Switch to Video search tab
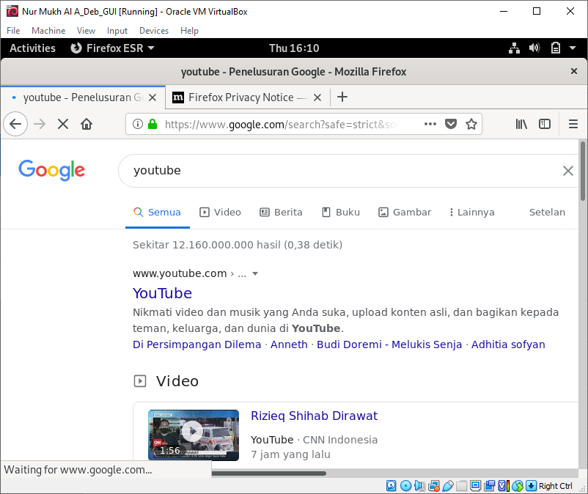The width and height of the screenshot is (588, 494). click(x=220, y=212)
